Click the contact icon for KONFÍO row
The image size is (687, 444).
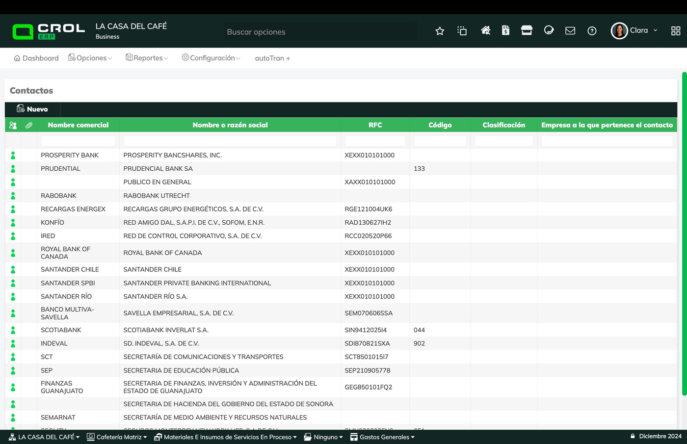(x=13, y=222)
